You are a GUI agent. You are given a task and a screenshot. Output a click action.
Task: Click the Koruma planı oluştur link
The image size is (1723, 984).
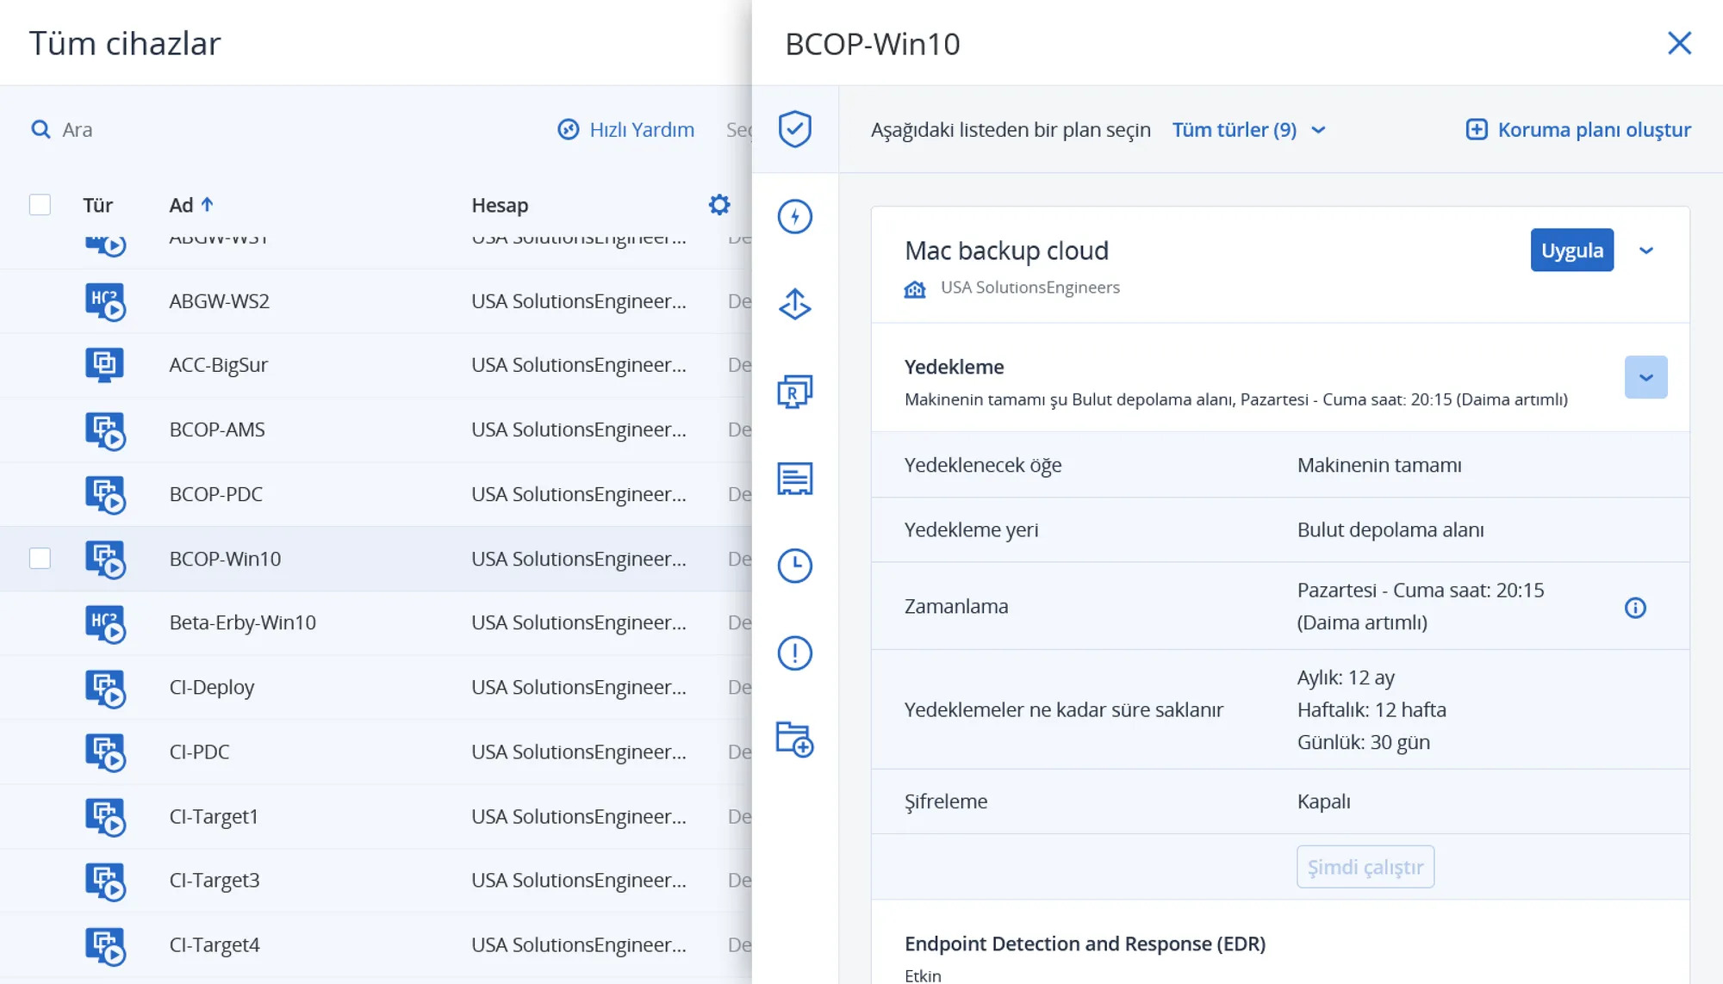[x=1578, y=130]
